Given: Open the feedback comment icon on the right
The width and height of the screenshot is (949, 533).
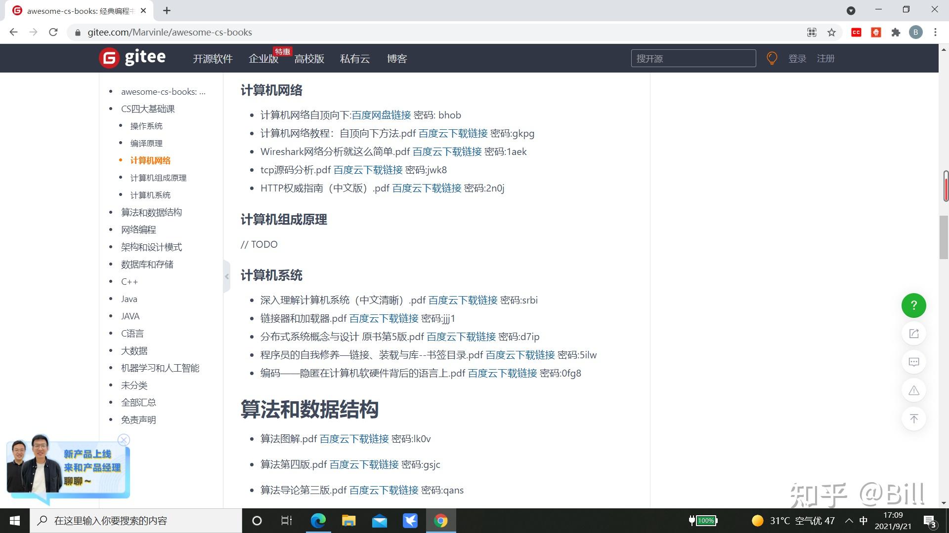Looking at the screenshot, I should pos(913,362).
